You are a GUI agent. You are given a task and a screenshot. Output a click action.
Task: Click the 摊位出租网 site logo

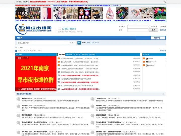(33, 29)
